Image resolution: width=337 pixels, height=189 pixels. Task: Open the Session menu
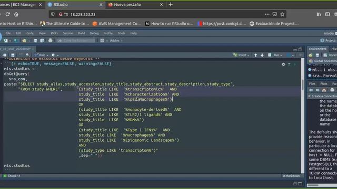(x=68, y=33)
